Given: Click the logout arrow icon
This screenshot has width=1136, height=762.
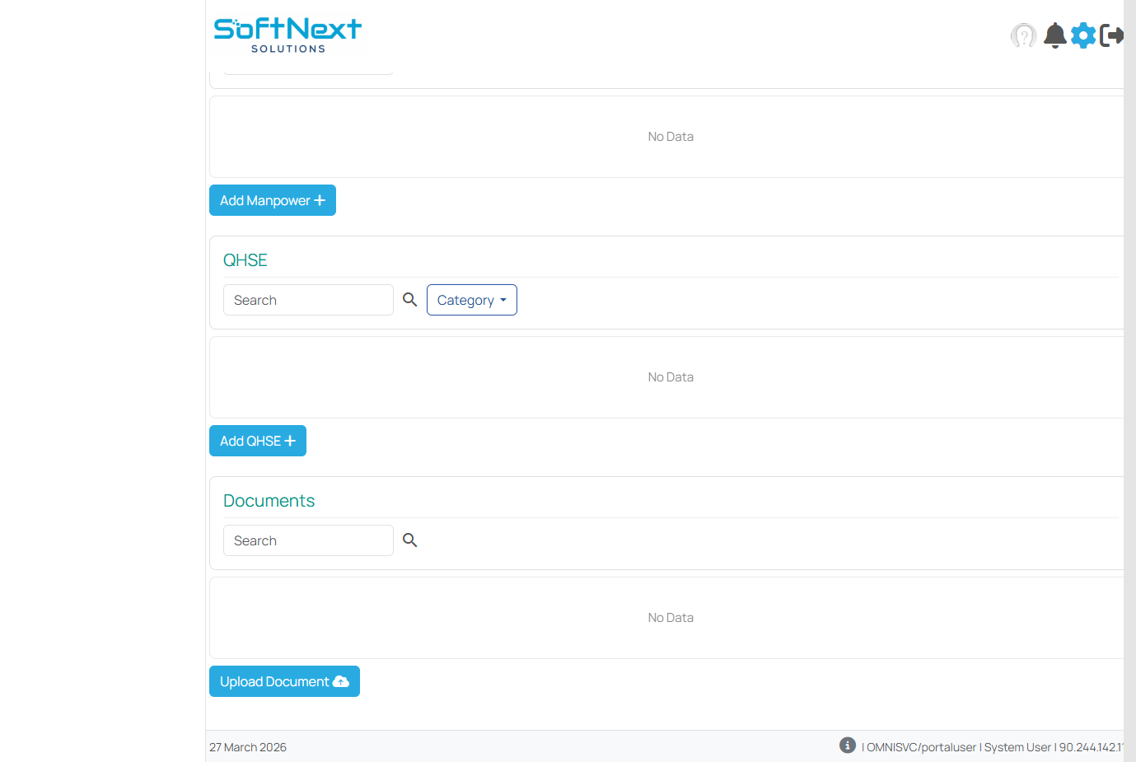Looking at the screenshot, I should click(x=1112, y=35).
